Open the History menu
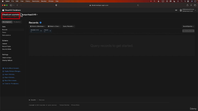This screenshot has height=111, width=198. click(x=28, y=1)
